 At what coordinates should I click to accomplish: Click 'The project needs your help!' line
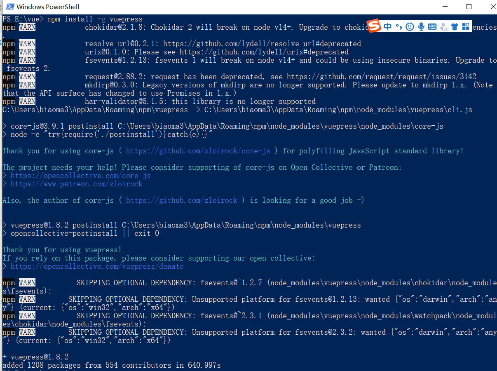pyautogui.click(x=202, y=167)
